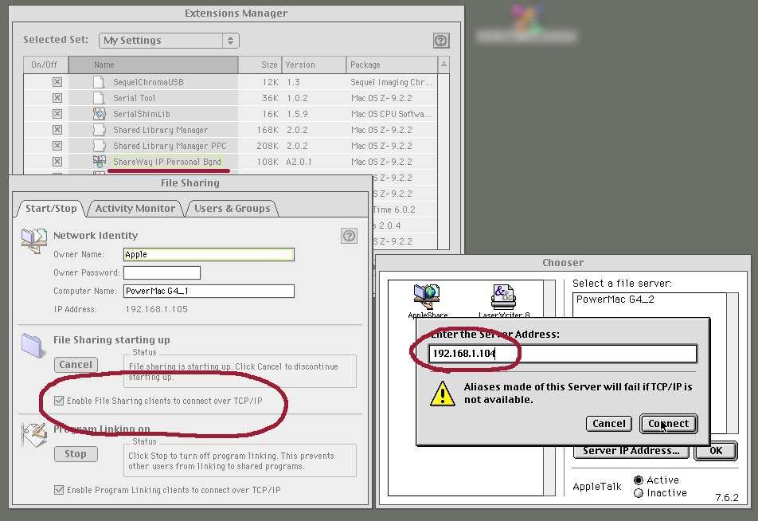
Task: Click the Server IP Address button
Action: coord(631,452)
